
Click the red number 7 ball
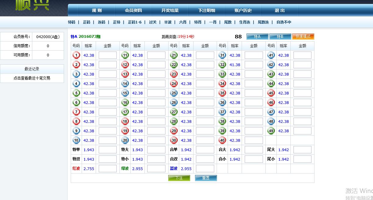point(76,112)
